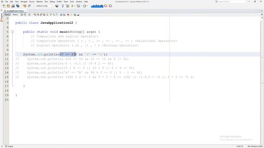Image resolution: width=264 pixels, height=148 pixels.
Task: Click 'main' method name on line 5
Action: 64,32
